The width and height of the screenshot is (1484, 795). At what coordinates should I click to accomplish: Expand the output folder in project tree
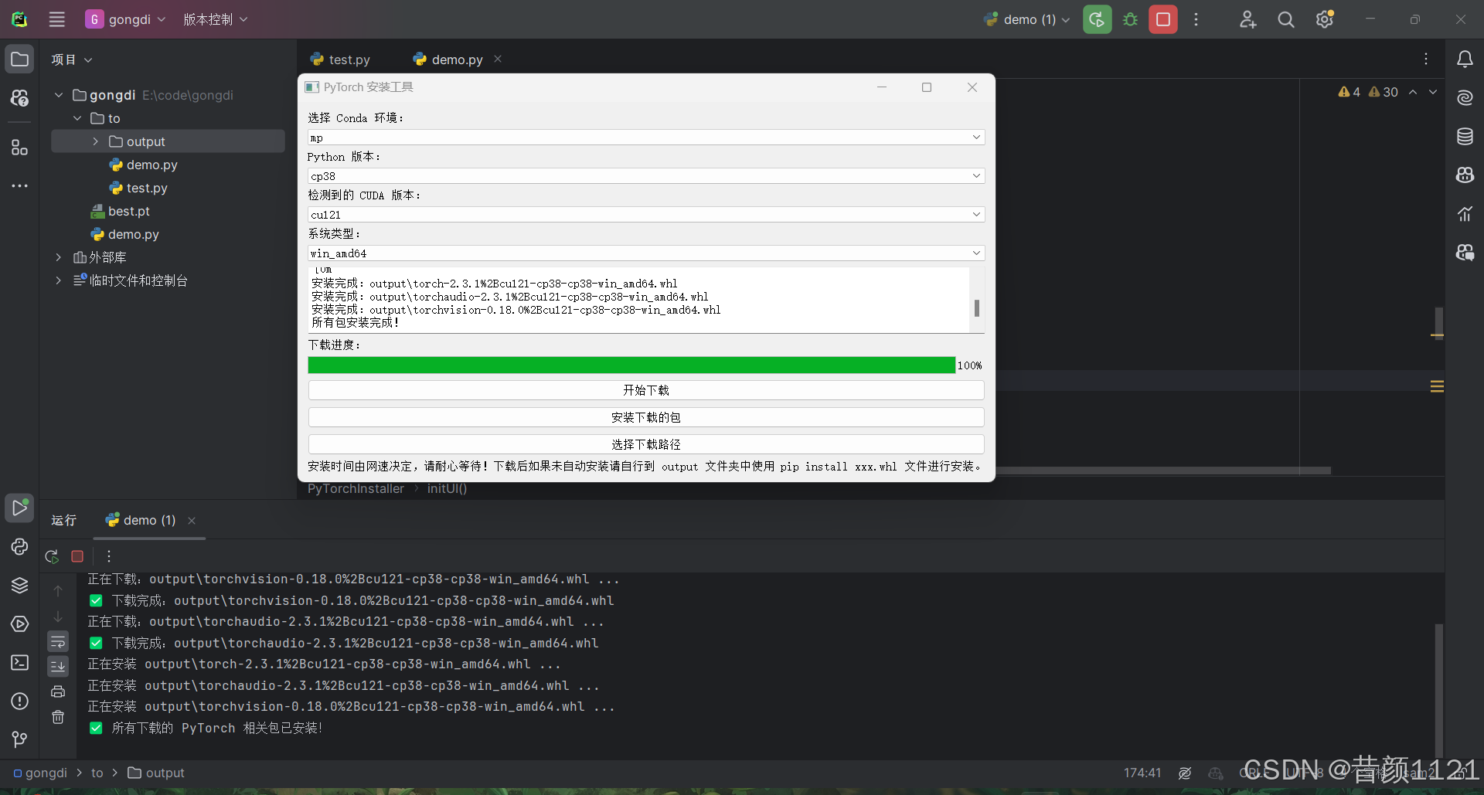[95, 141]
